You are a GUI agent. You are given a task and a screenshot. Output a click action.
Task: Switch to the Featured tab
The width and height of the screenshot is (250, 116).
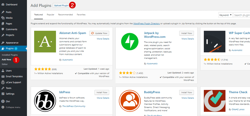click(x=38, y=14)
